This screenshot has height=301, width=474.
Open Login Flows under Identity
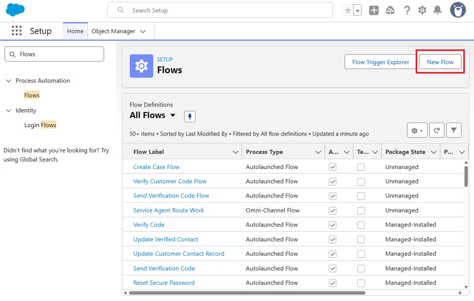point(40,125)
